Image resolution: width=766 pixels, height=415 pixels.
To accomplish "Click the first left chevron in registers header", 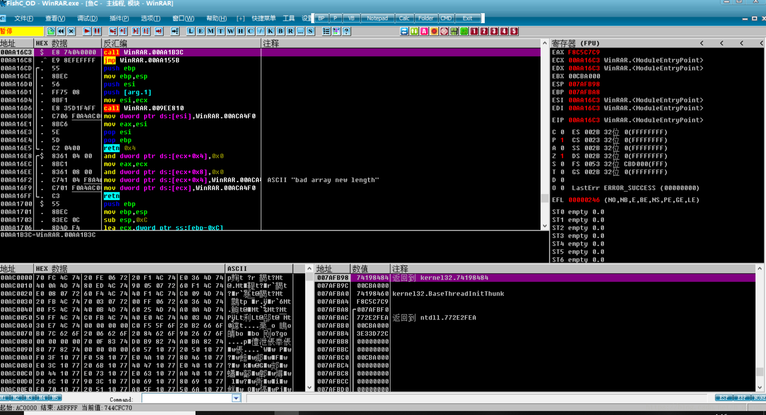I will 702,43.
